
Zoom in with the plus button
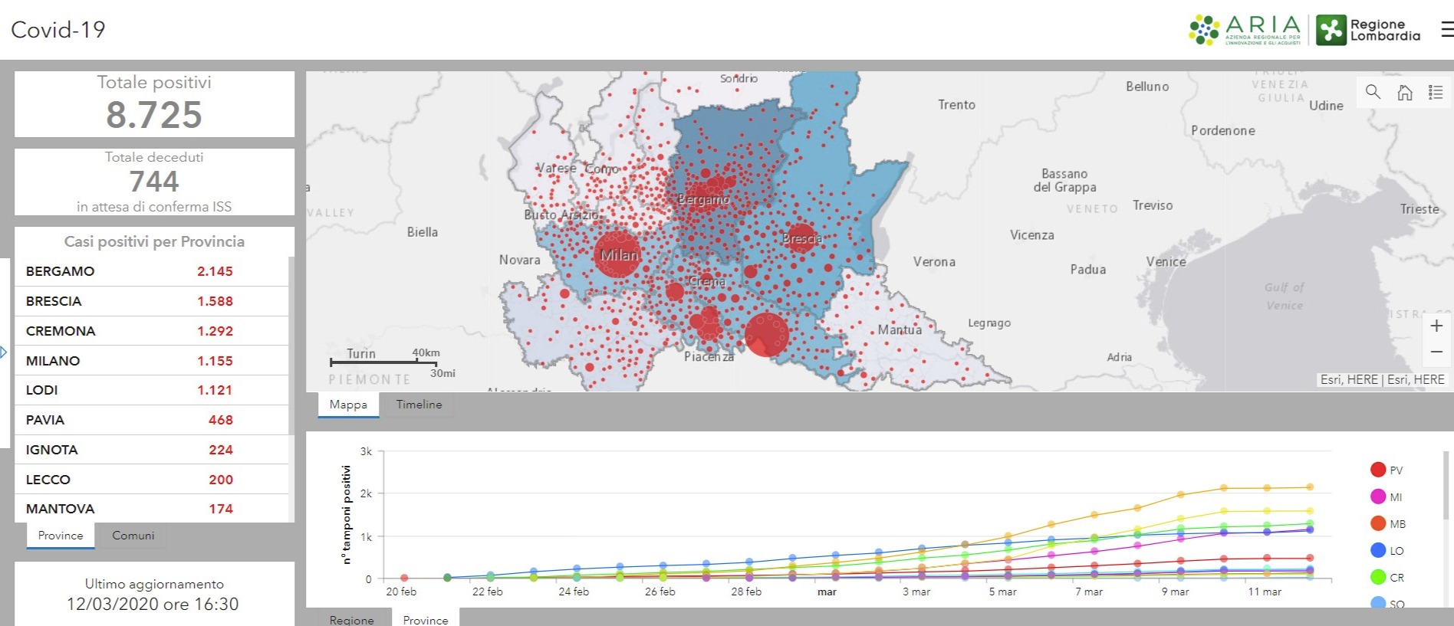pos(1436,326)
